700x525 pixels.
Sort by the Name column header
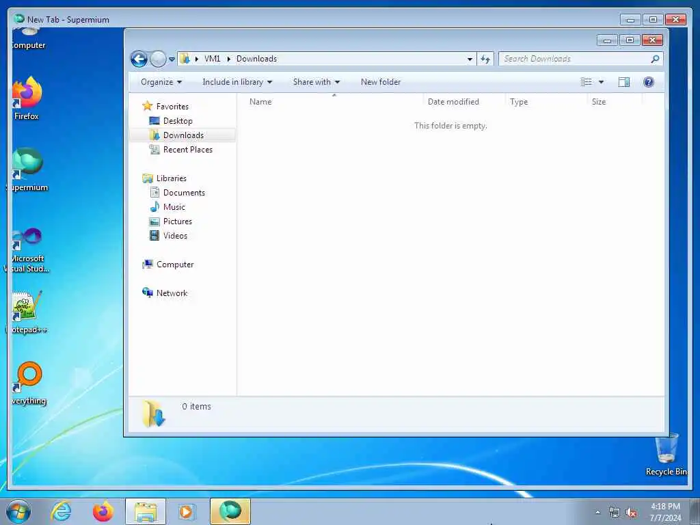333,102
